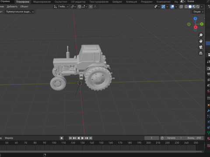210x157 pixels.
Task: Open the proportional editing falloff icon
Action: pos(95,7)
